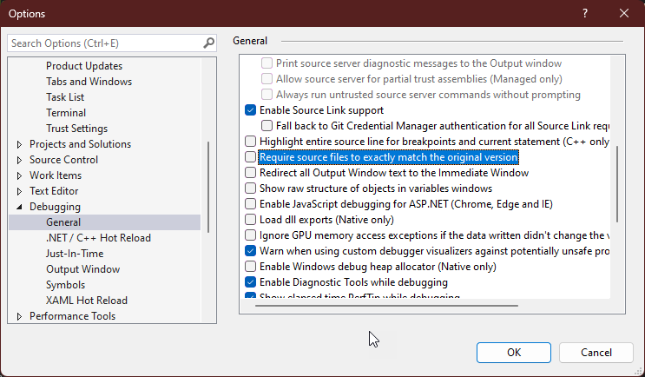Expand the Work Items node
The width and height of the screenshot is (645, 377).
click(x=19, y=175)
